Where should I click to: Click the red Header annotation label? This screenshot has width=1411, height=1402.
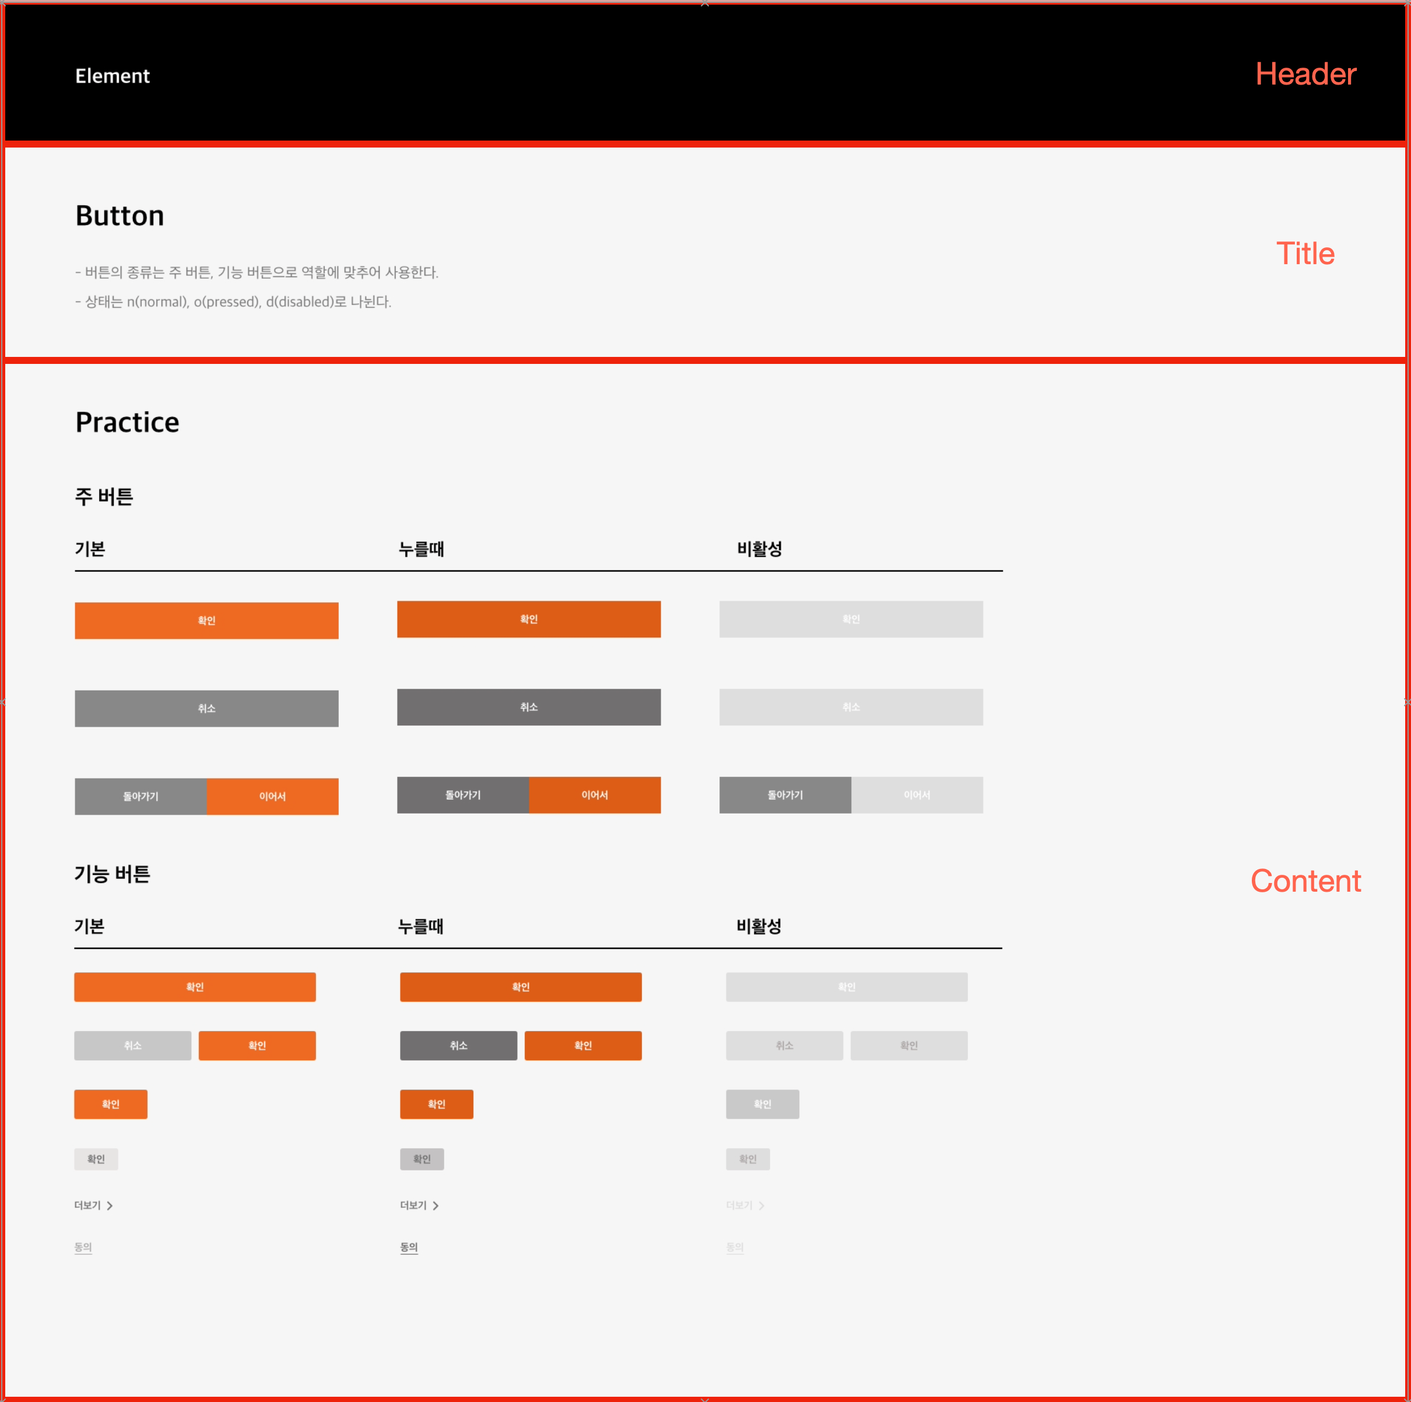click(x=1305, y=75)
